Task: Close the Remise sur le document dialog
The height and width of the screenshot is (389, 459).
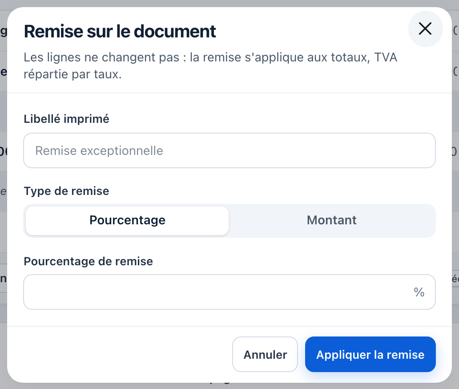Action: (425, 28)
